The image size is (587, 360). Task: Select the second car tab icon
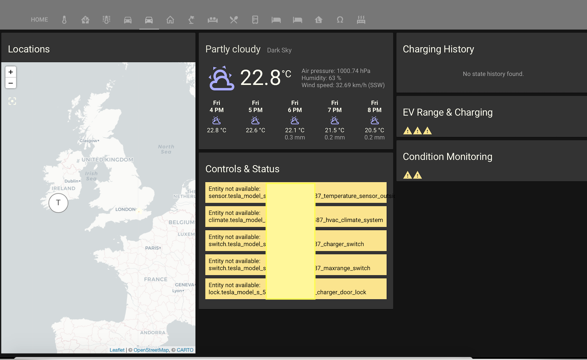pos(149,20)
